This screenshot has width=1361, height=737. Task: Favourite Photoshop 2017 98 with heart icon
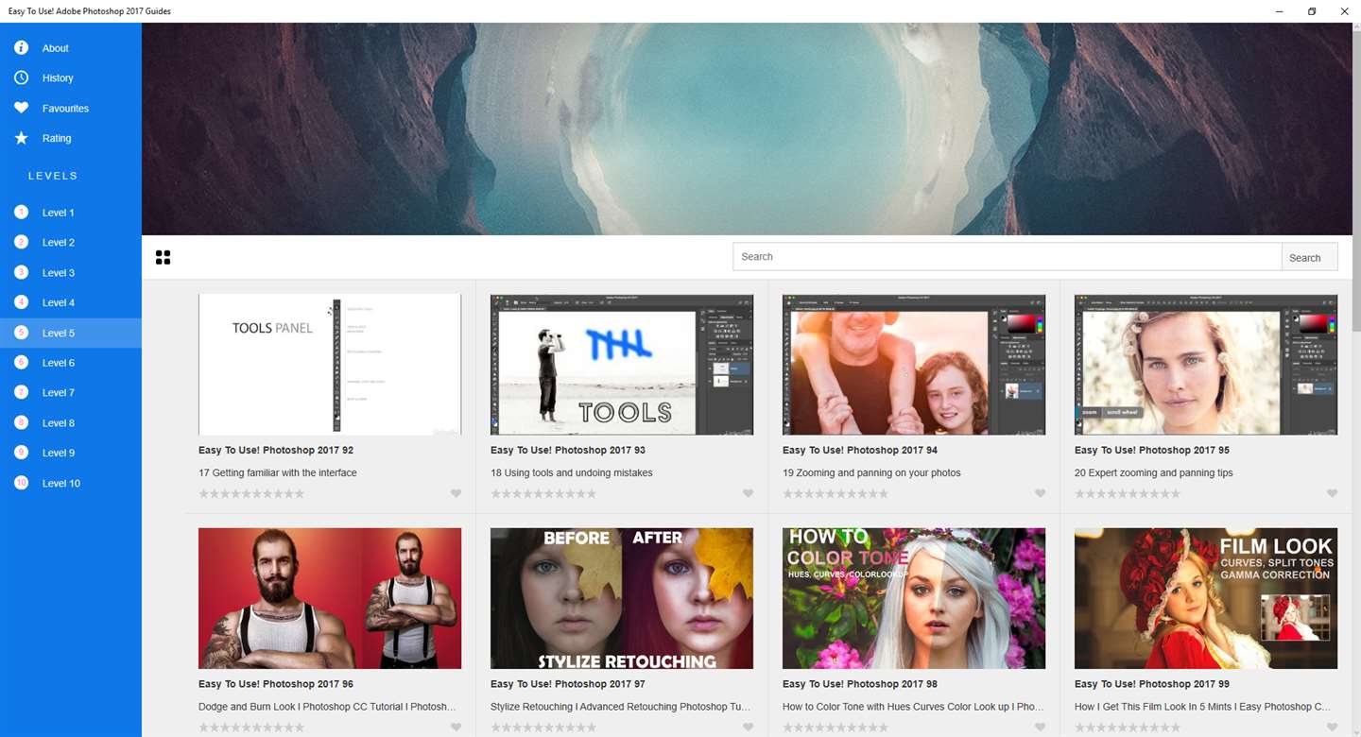tap(1040, 728)
